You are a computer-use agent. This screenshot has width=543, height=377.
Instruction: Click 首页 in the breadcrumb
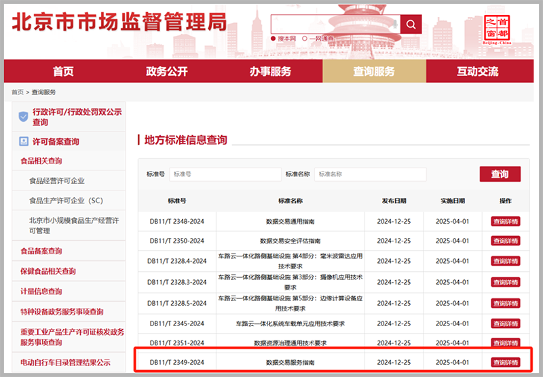pyautogui.click(x=18, y=92)
